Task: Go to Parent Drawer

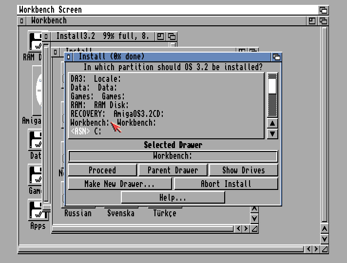Action: pos(173,170)
